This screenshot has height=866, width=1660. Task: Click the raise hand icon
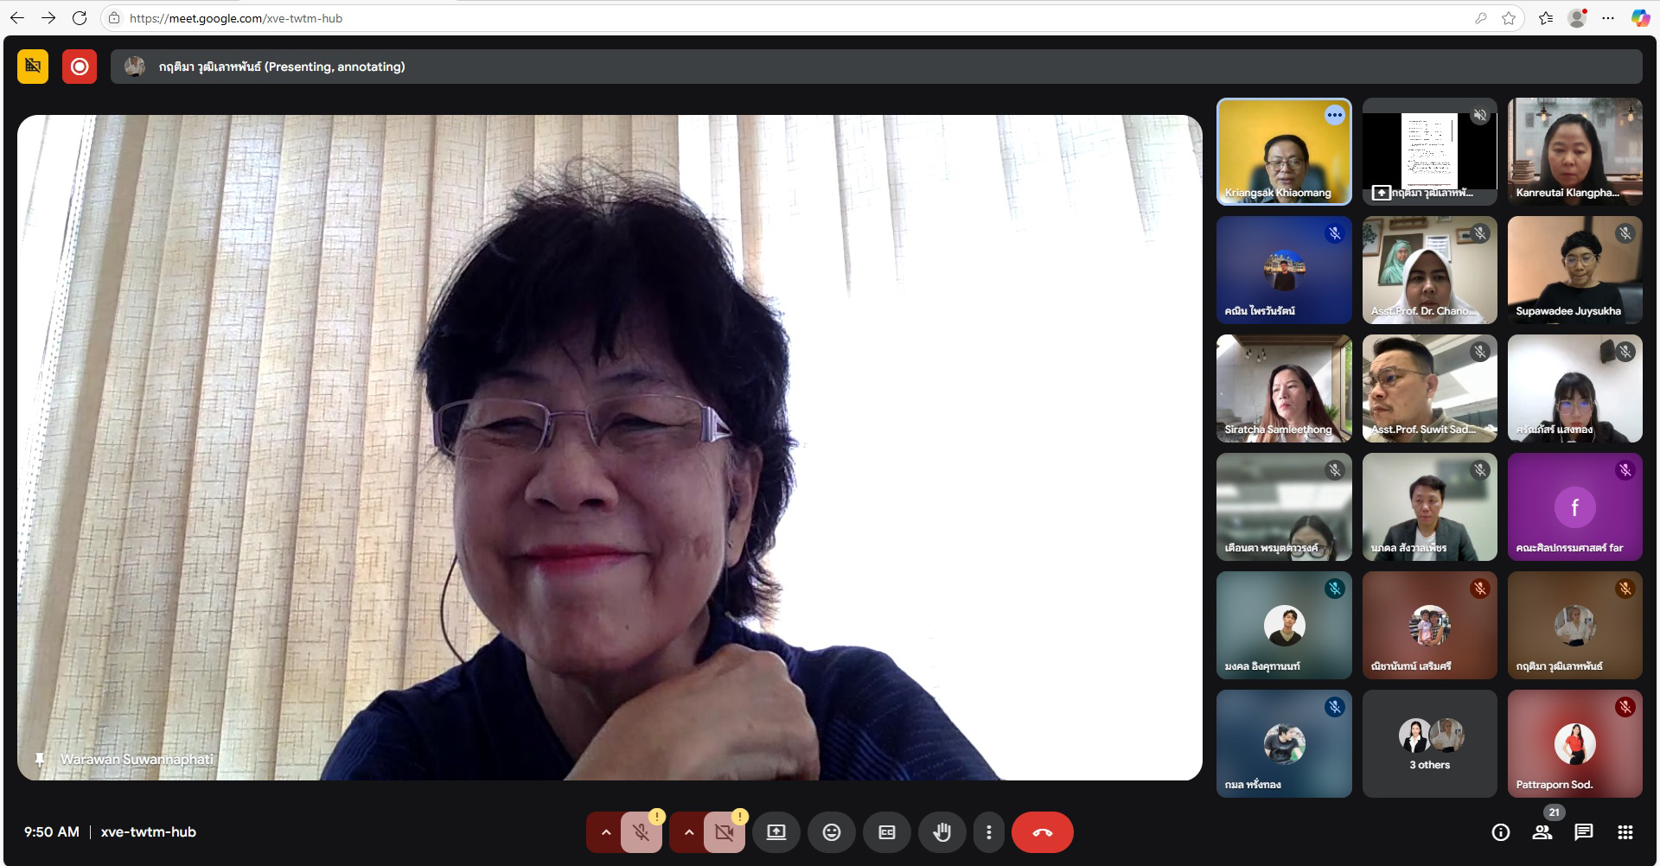coord(942,832)
